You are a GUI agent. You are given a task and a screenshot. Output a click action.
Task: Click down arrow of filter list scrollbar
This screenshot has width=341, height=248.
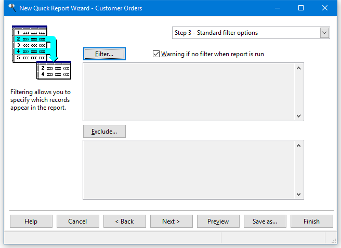[298, 116]
